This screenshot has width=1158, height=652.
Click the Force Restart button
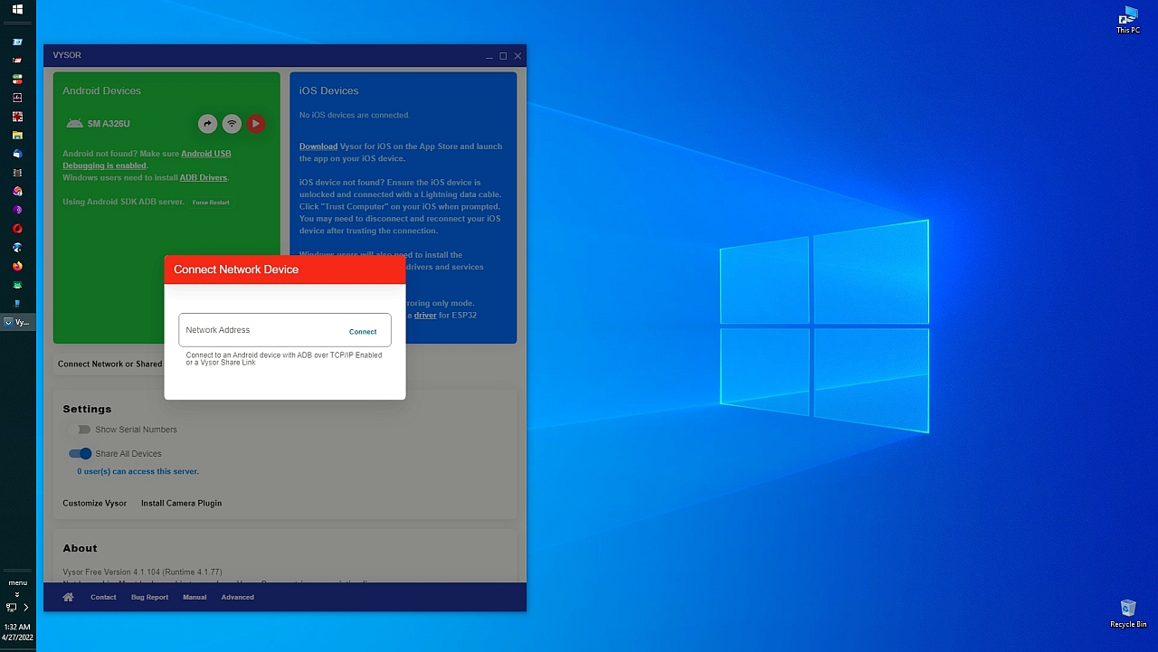211,203
